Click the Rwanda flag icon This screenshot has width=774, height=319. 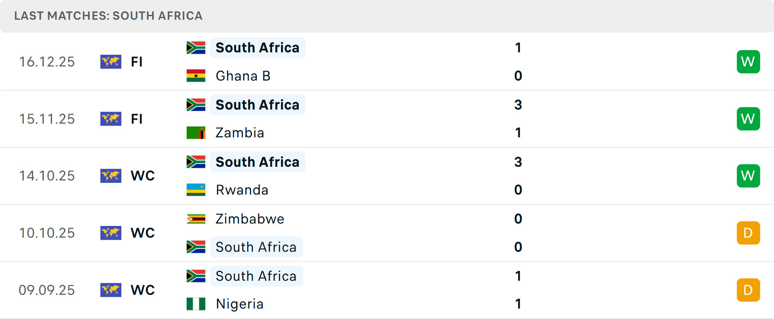tap(196, 190)
